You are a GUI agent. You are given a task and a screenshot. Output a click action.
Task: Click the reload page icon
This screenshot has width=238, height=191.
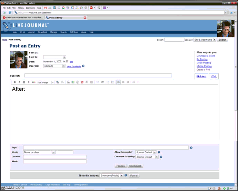pyautogui.click(x=10, y=13)
